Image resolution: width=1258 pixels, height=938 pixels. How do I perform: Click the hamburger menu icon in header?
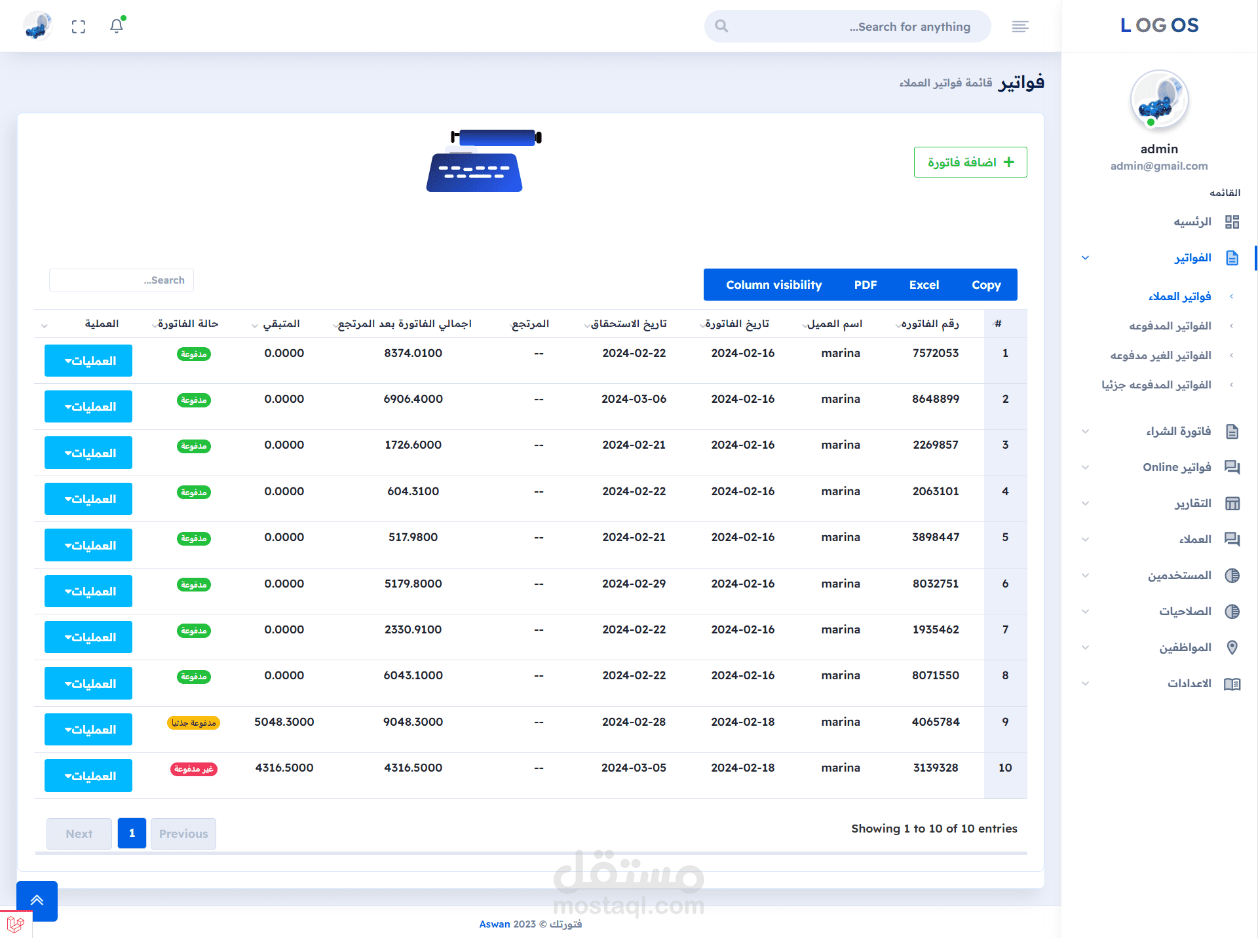coord(1020,26)
